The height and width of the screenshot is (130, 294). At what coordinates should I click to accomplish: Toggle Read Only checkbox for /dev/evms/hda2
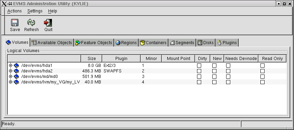[262, 71]
